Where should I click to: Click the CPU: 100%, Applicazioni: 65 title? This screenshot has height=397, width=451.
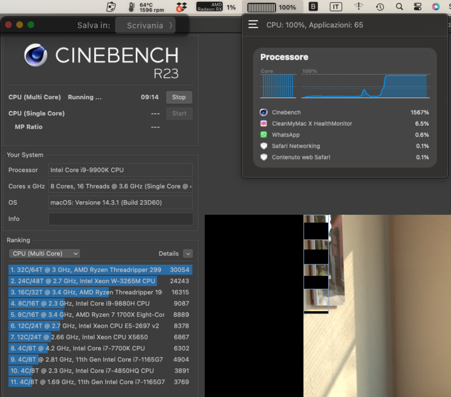315,25
